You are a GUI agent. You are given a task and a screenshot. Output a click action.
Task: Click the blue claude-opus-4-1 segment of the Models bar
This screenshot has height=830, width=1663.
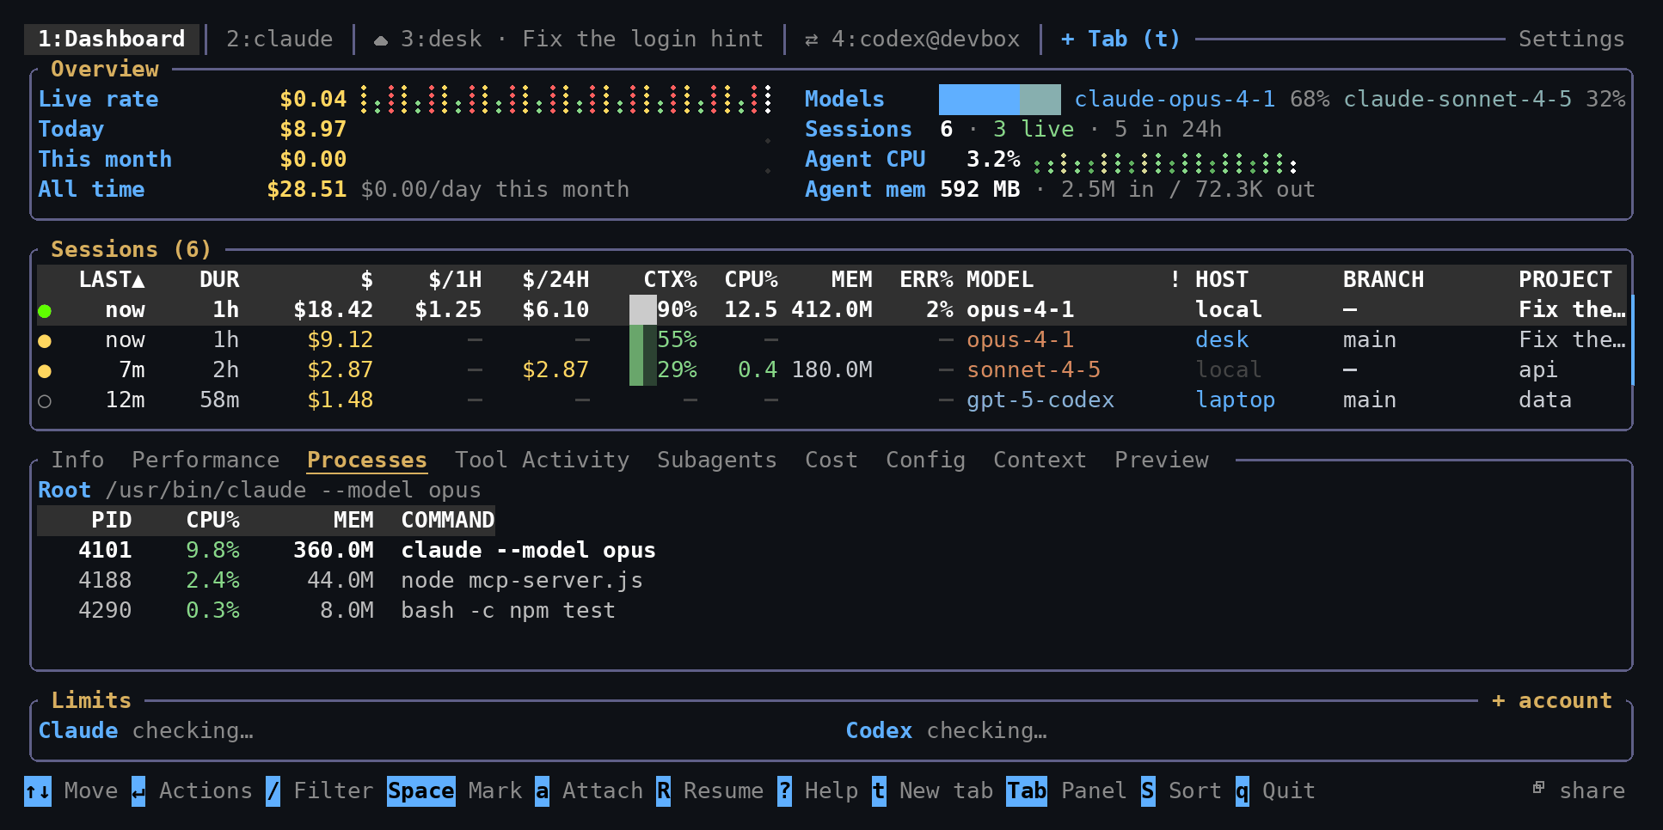979,100
